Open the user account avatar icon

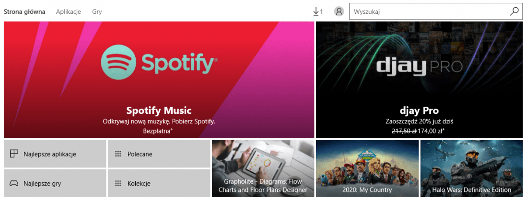[339, 11]
